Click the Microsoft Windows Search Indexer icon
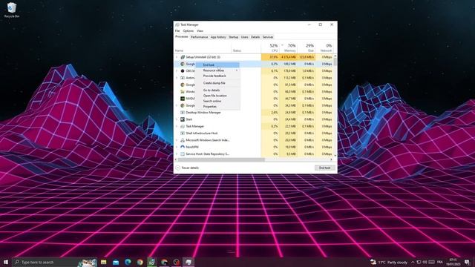475x267 pixels. click(x=183, y=140)
